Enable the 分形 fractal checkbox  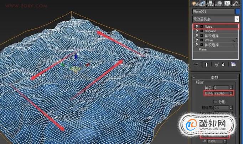tap(215, 102)
